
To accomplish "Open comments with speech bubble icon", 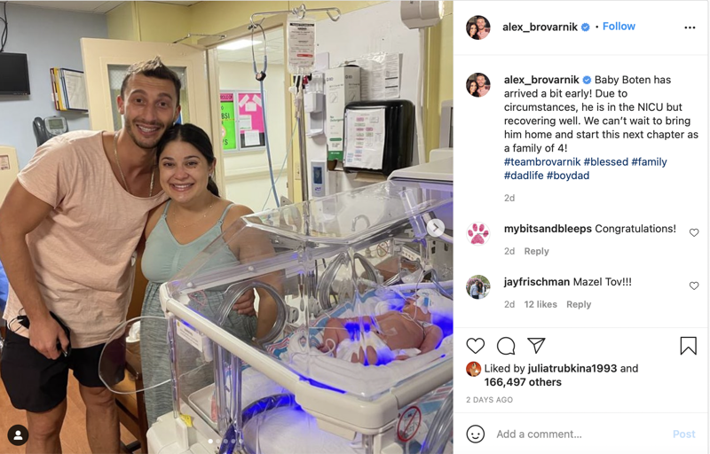I will (x=506, y=346).
